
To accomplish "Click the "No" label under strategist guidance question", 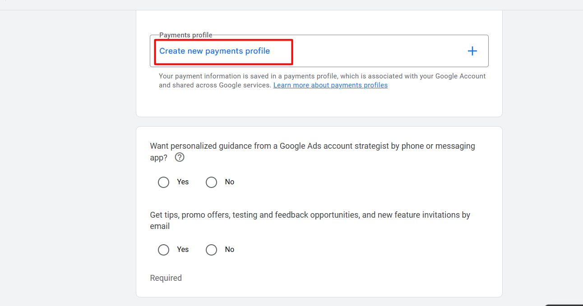I will [x=230, y=182].
